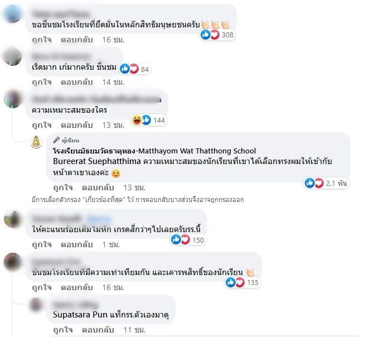The height and width of the screenshot is (337, 365).
Task: Like the school's reply to Bureerat
Action: [x=63, y=187]
